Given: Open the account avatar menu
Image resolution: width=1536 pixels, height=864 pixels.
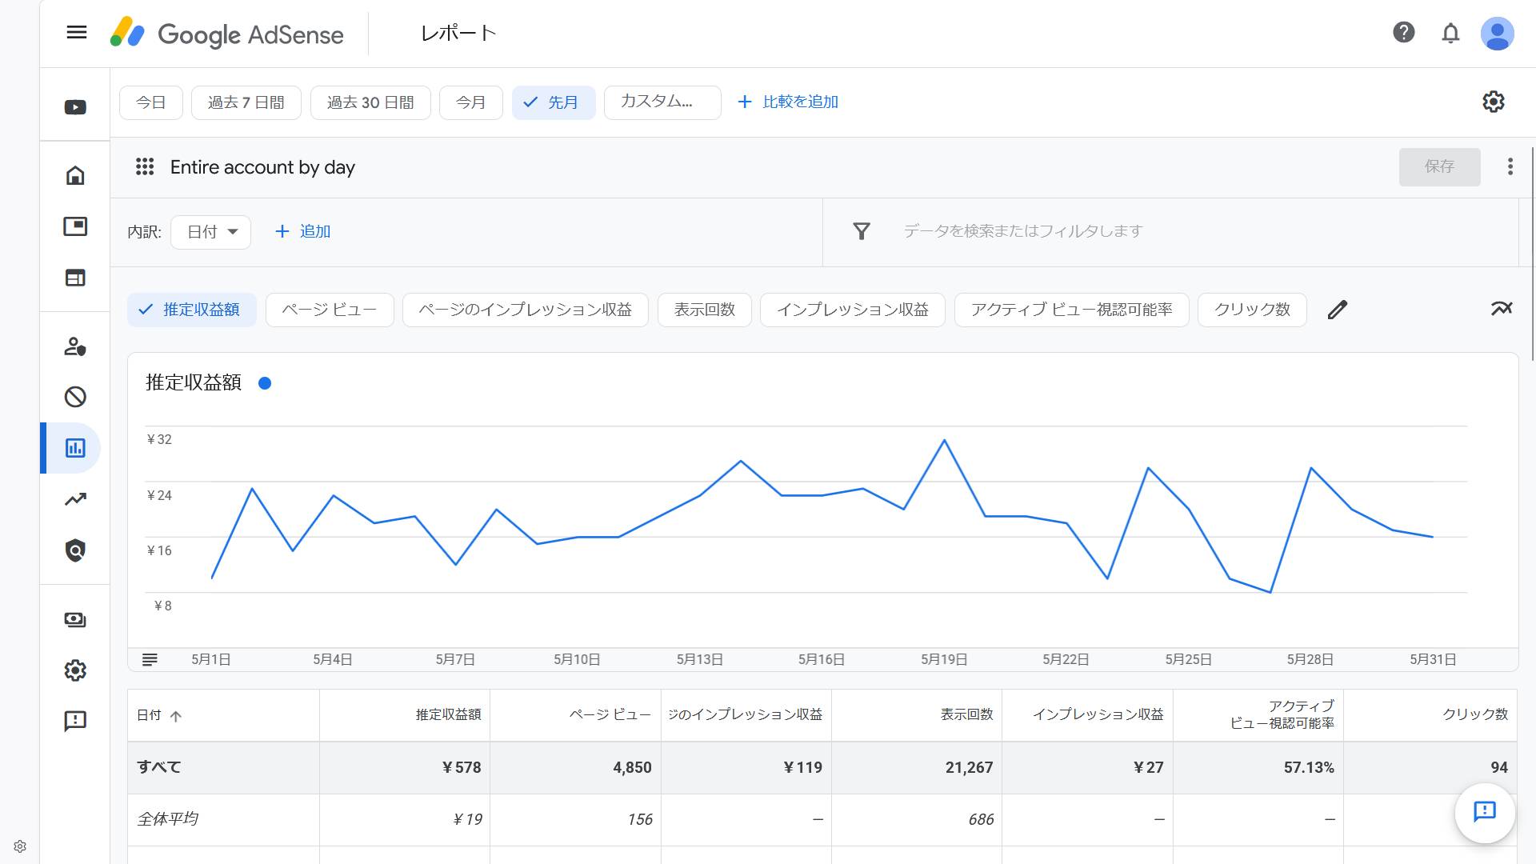Looking at the screenshot, I should [x=1497, y=34].
